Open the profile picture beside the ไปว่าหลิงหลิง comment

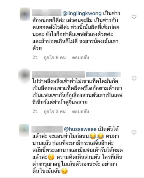(24, 76)
